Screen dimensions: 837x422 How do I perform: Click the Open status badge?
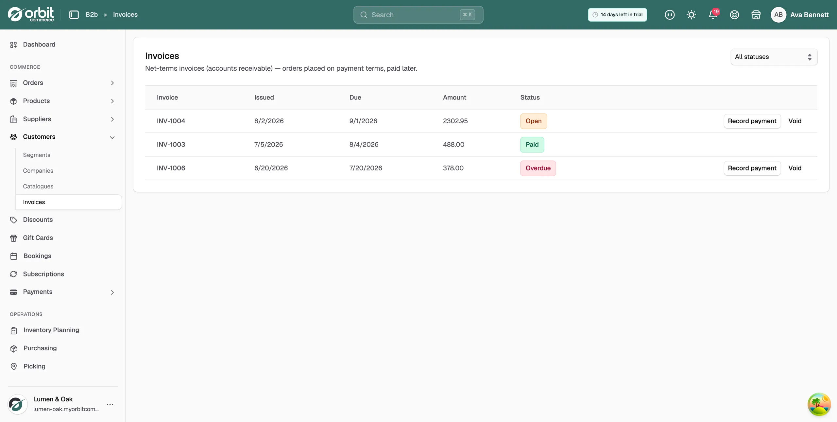click(534, 121)
